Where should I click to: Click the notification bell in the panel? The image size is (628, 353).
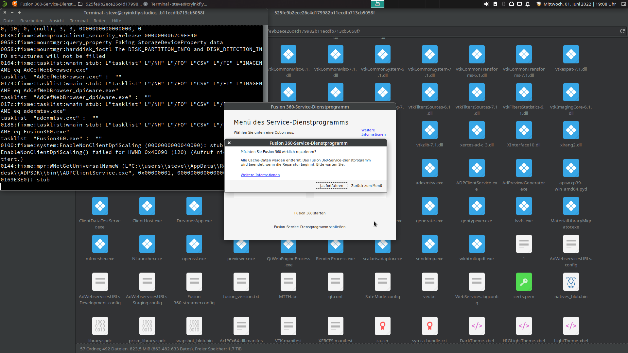527,4
